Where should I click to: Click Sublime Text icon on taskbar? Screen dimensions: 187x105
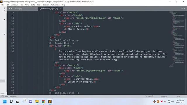50,101
